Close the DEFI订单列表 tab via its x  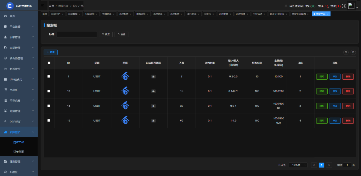click(287, 14)
